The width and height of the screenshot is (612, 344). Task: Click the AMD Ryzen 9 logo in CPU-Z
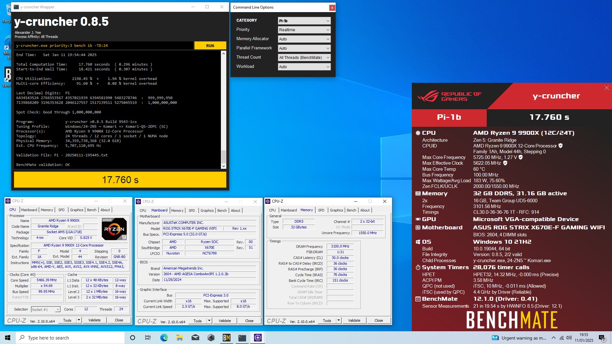114,229
